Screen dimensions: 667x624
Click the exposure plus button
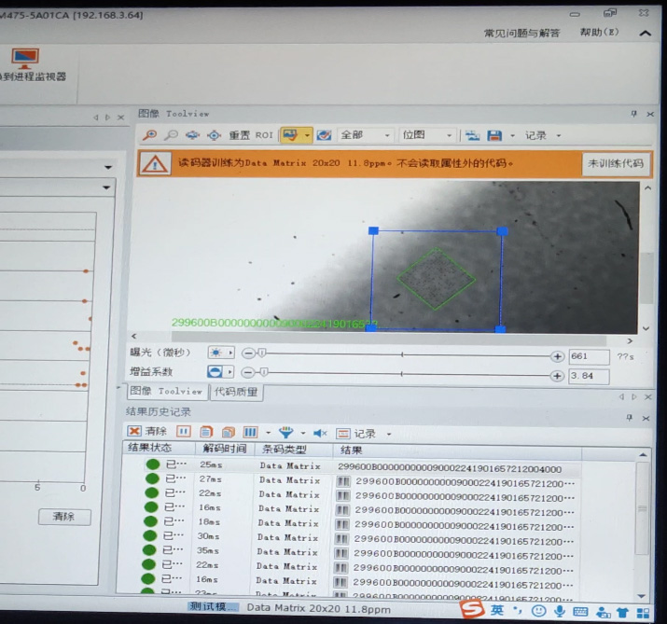point(557,356)
